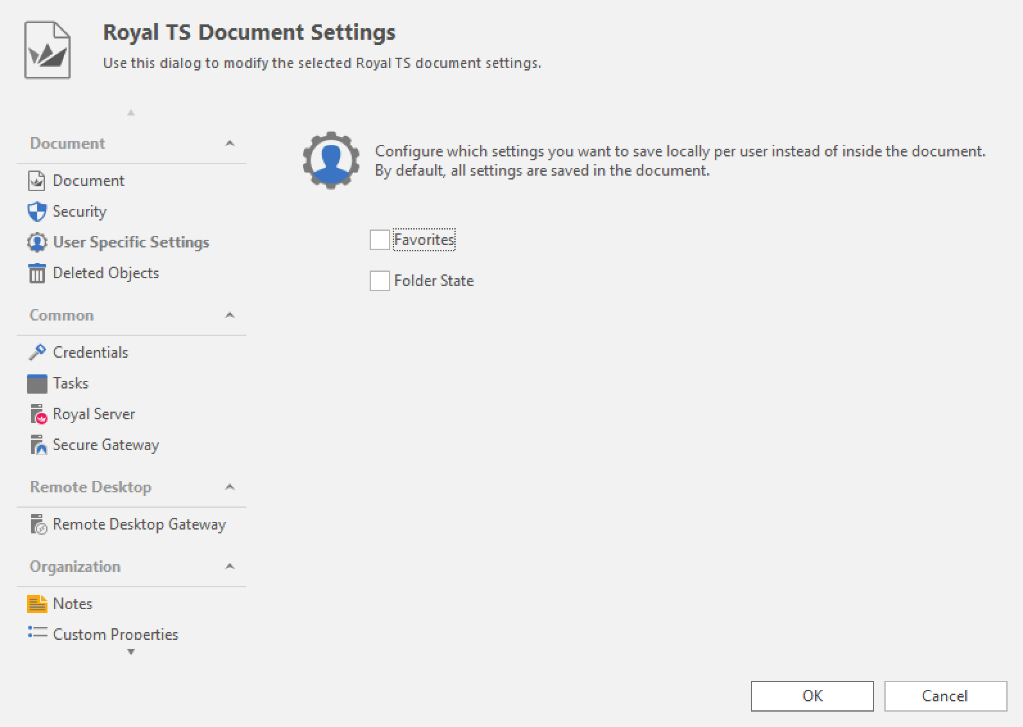Screen dimensions: 1023x727
Task: Enable the Favorites checkbox
Action: click(380, 240)
